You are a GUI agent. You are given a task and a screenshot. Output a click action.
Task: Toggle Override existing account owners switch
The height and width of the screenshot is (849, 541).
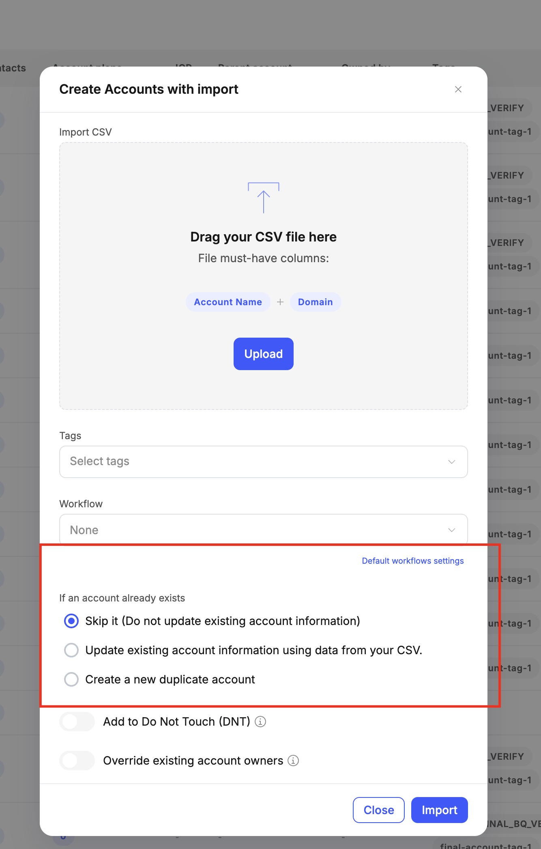[77, 761]
